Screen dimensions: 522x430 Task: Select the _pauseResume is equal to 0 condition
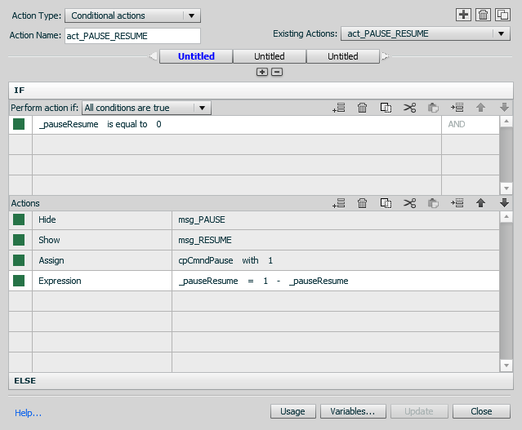point(237,124)
